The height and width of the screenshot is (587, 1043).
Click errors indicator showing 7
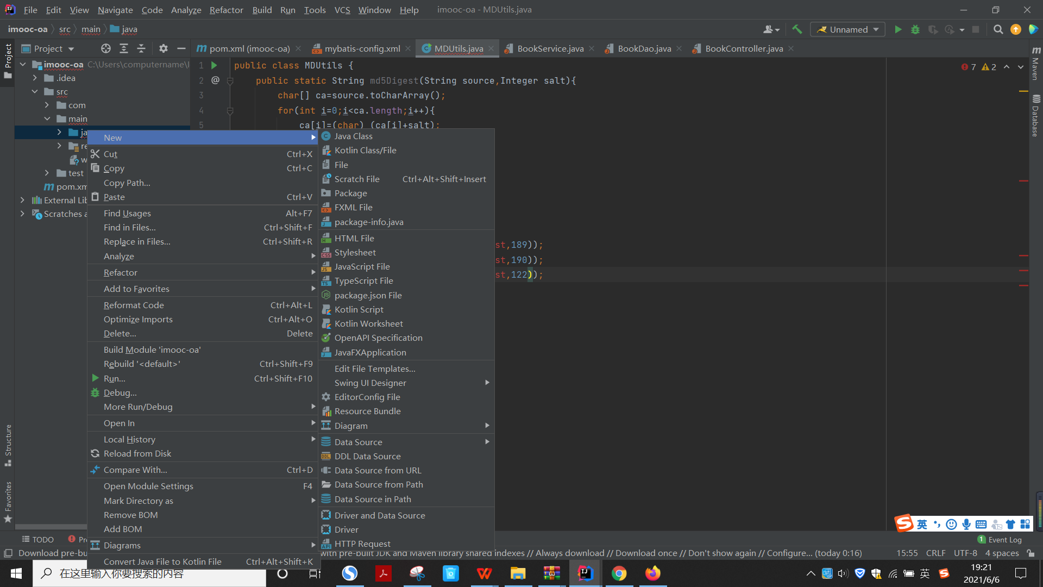click(x=969, y=67)
